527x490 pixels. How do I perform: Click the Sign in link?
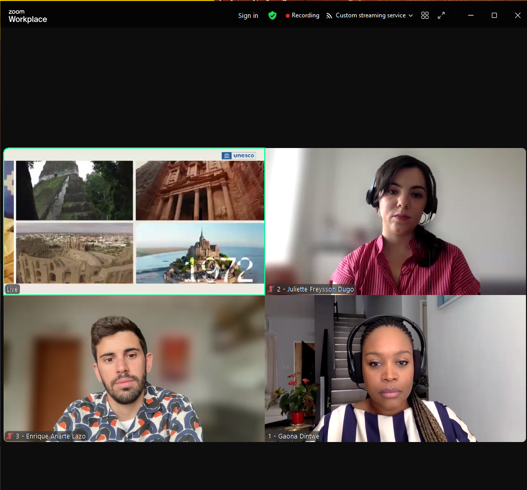coord(248,15)
